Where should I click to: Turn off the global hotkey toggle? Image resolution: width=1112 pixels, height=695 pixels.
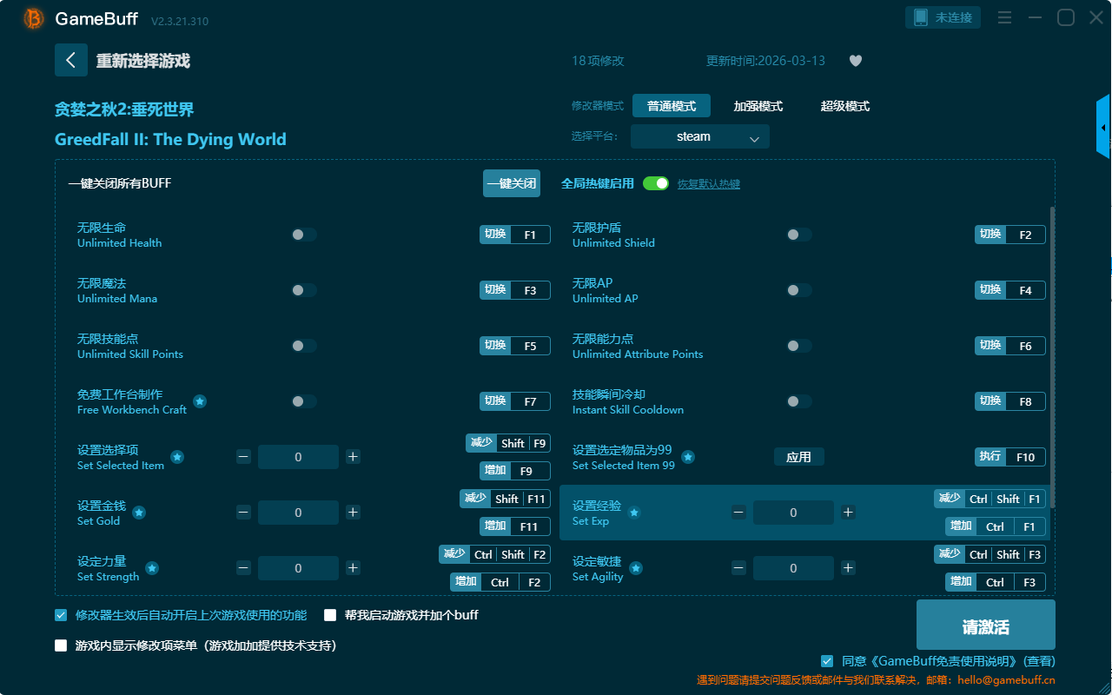tap(656, 183)
